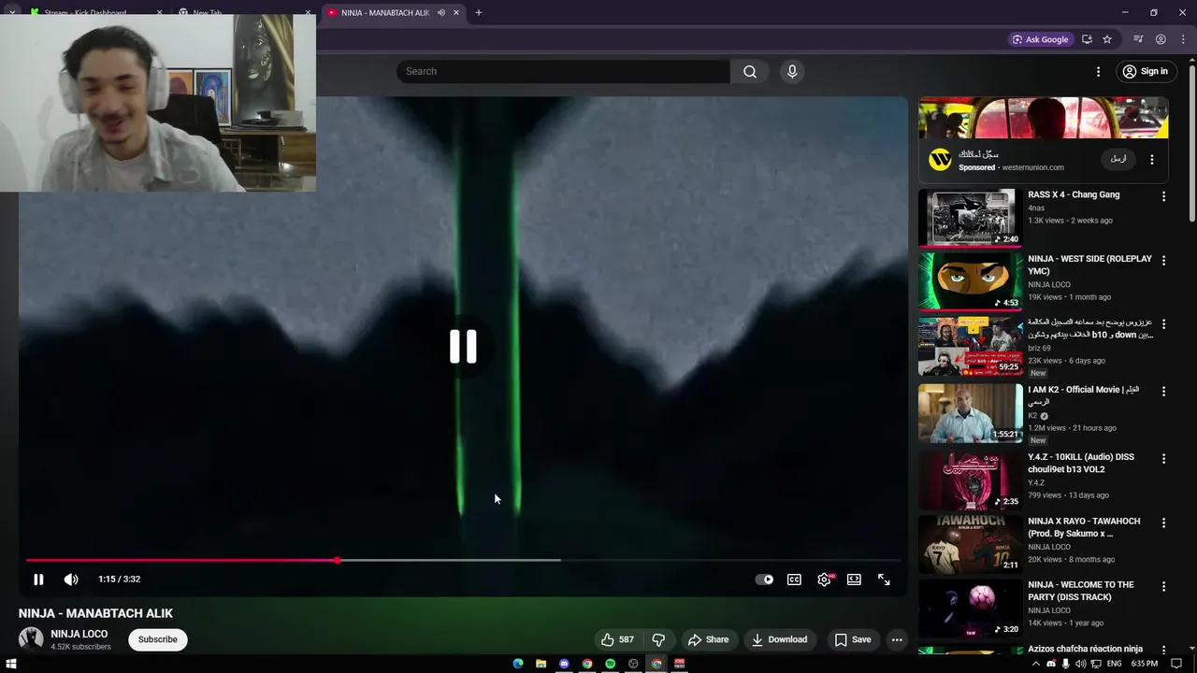Screen dimensions: 1197x673
Task: Open menu for NINJA X RAYO - TAWAHOCH
Action: point(1163,523)
